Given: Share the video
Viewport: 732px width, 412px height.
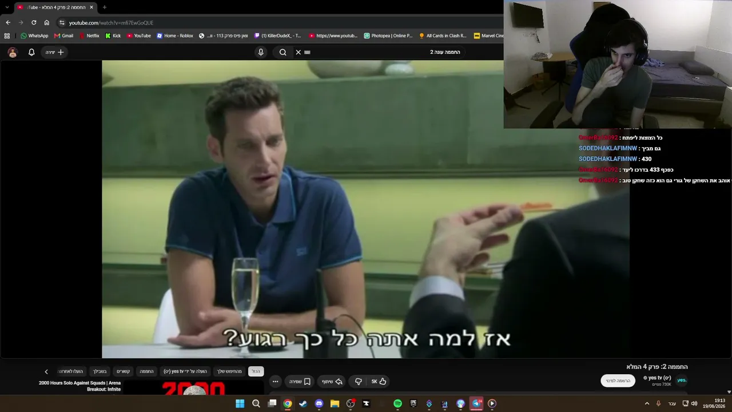Looking at the screenshot, I should coord(332,382).
